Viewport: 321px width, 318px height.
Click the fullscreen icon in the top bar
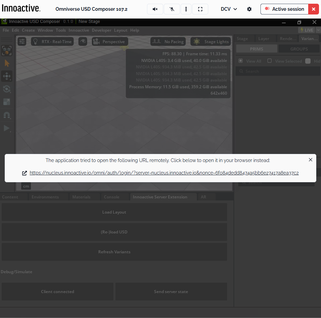[x=200, y=9]
